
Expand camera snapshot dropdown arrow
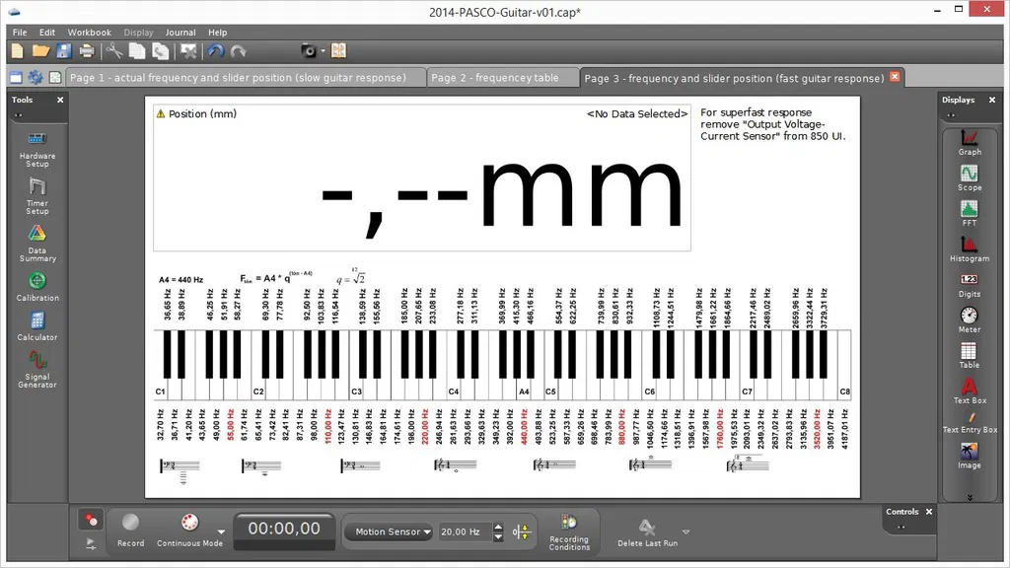(324, 51)
